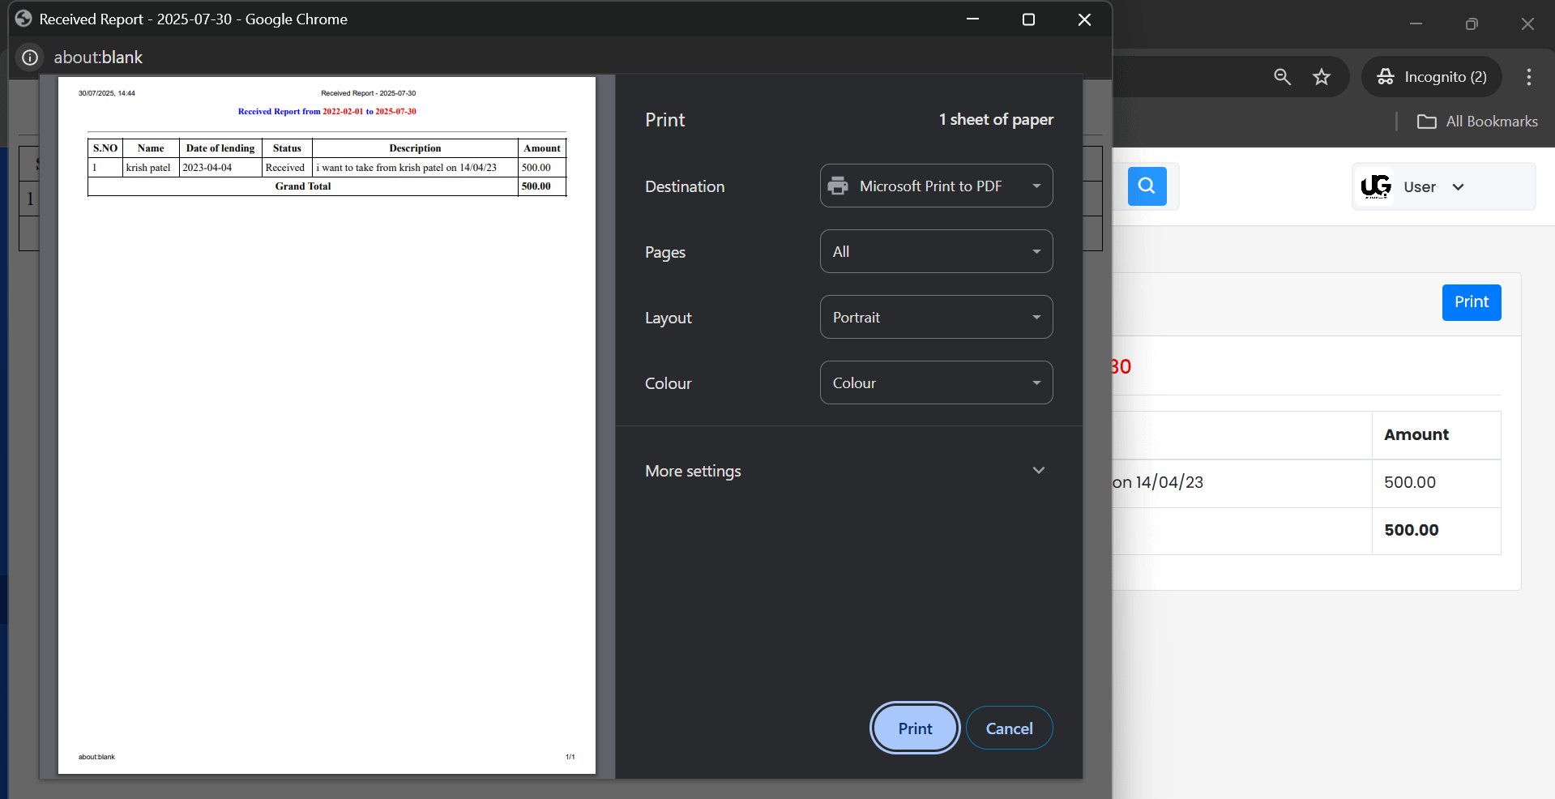The height and width of the screenshot is (799, 1555).
Task: Open Chrome's three-dot menu
Action: 1528,77
